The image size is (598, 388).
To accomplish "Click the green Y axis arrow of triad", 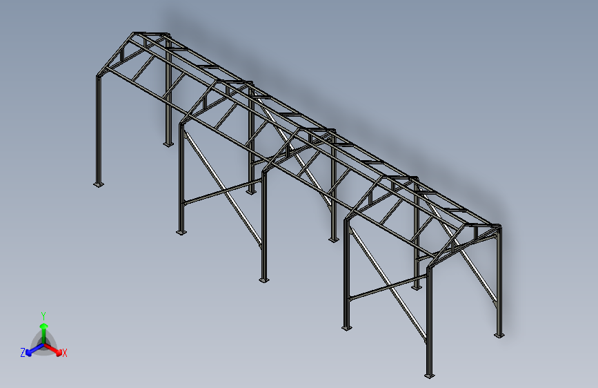I will click(44, 333).
